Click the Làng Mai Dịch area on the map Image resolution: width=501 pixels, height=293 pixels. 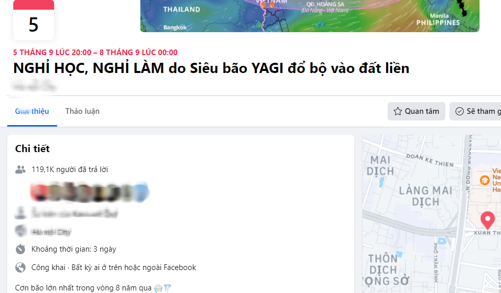[x=425, y=196]
